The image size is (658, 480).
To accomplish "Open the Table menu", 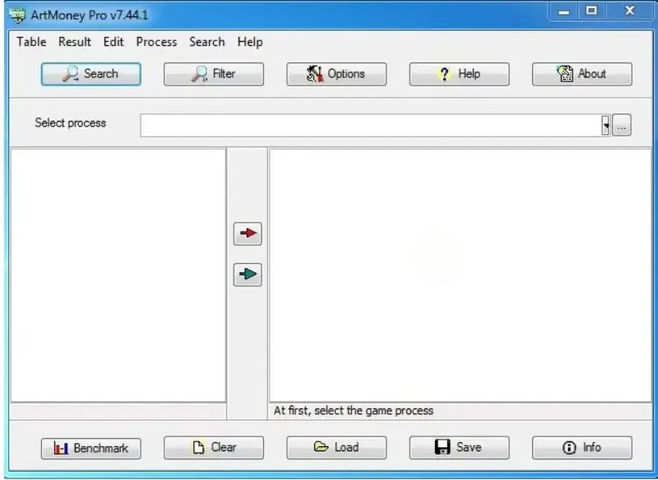I will [31, 42].
